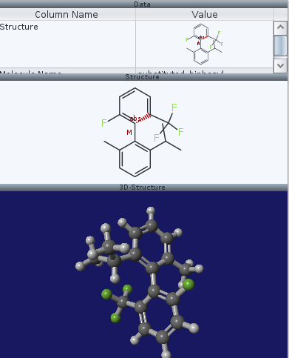Click the Data table scrollbar thumb
Screen dimensions: 289x358
point(280,46)
